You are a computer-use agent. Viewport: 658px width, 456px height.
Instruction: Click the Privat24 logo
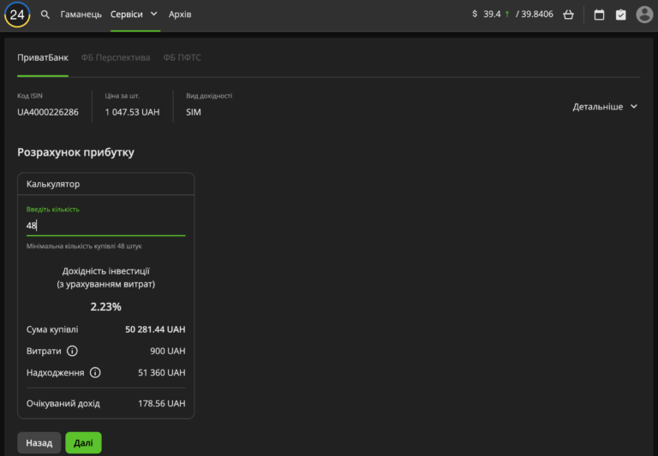pos(17,15)
